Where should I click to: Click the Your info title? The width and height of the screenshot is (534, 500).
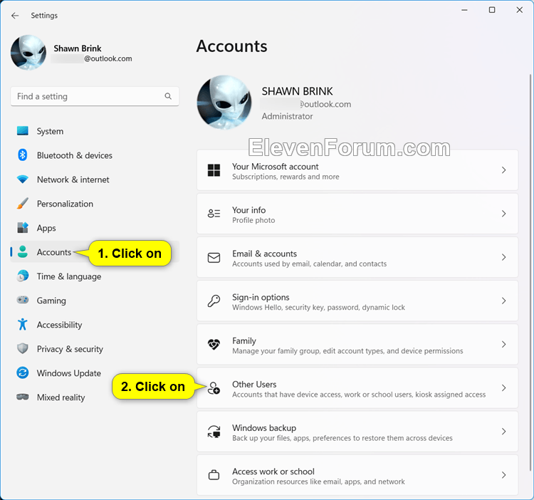pyautogui.click(x=249, y=210)
